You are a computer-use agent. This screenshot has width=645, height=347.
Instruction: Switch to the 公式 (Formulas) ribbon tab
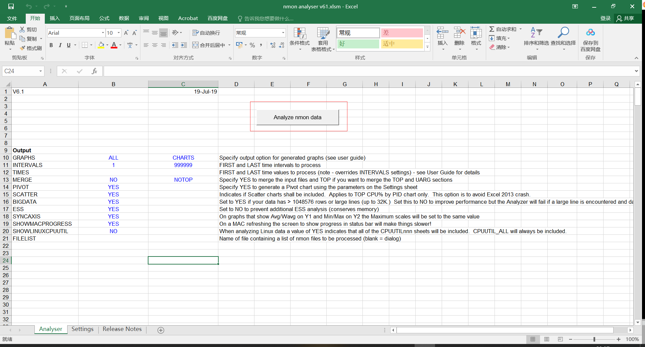(x=104, y=18)
